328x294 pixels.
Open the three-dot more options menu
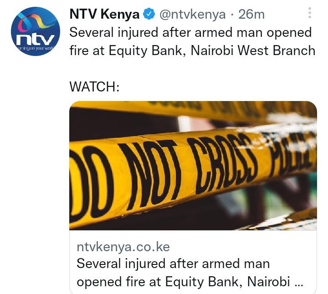pos(310,13)
